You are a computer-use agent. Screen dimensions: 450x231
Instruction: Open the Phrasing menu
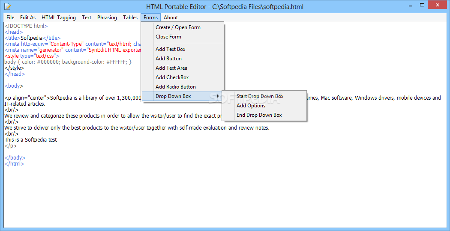pos(107,18)
